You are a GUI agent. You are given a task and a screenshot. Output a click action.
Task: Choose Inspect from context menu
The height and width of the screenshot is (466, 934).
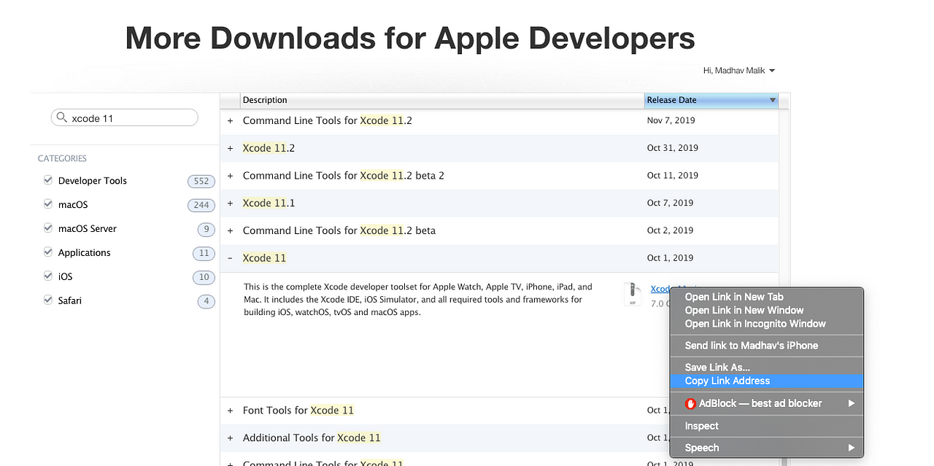pyautogui.click(x=766, y=426)
